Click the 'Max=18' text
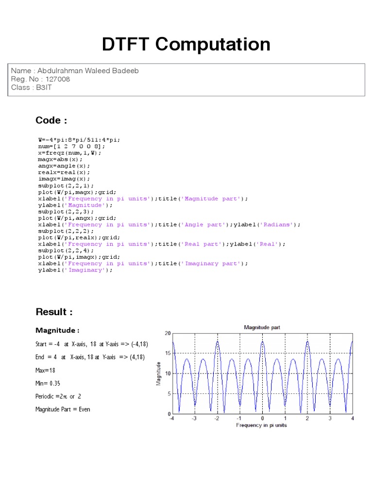 [x=45, y=370]
